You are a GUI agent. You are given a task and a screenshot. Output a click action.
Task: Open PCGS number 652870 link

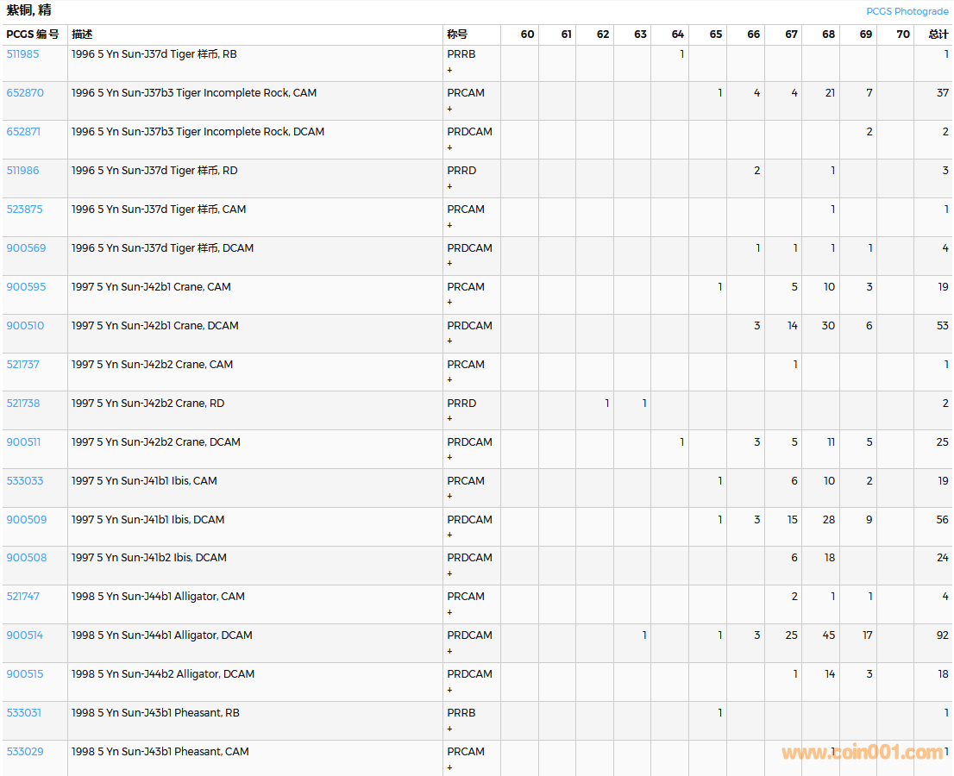[x=25, y=93]
